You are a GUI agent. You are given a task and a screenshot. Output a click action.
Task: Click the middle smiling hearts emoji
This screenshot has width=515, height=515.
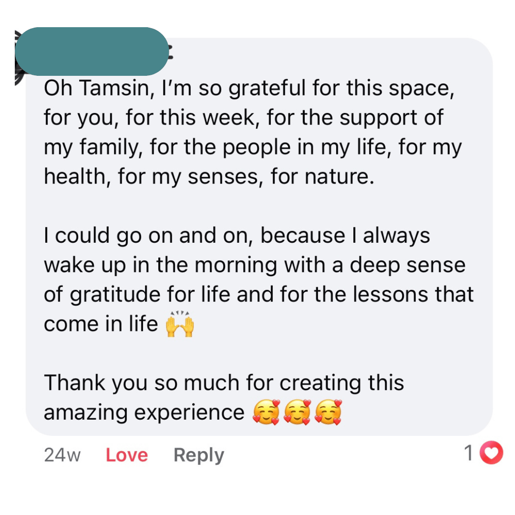pos(298,412)
